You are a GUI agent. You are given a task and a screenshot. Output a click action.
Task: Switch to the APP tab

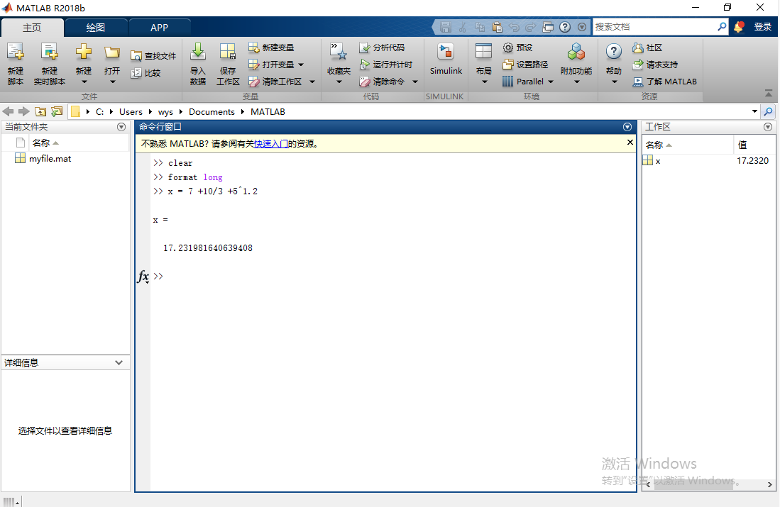159,28
